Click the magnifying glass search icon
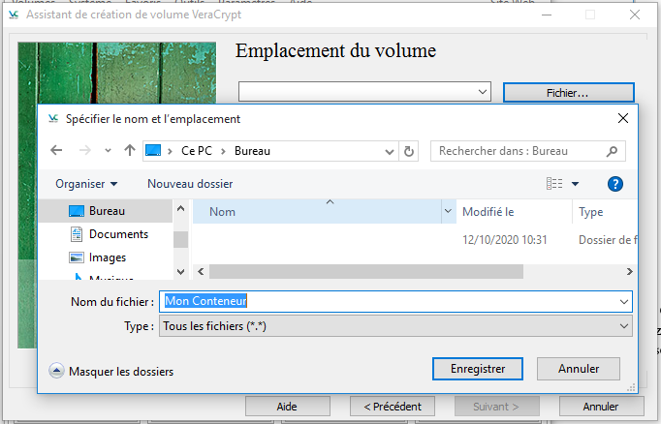The image size is (661, 424). 612,151
